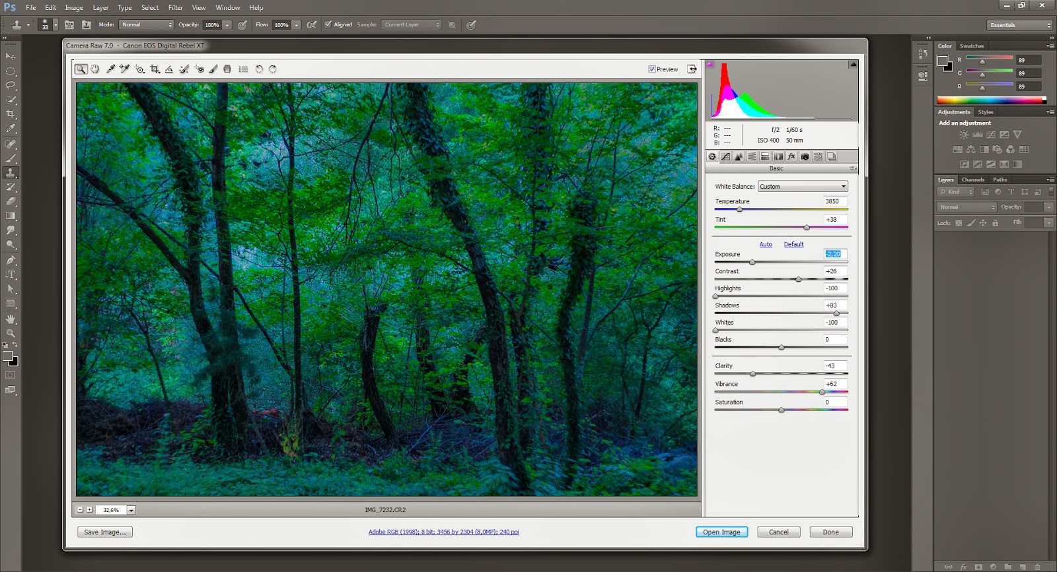Click the Open Image button
Image resolution: width=1057 pixels, height=572 pixels.
tap(721, 532)
